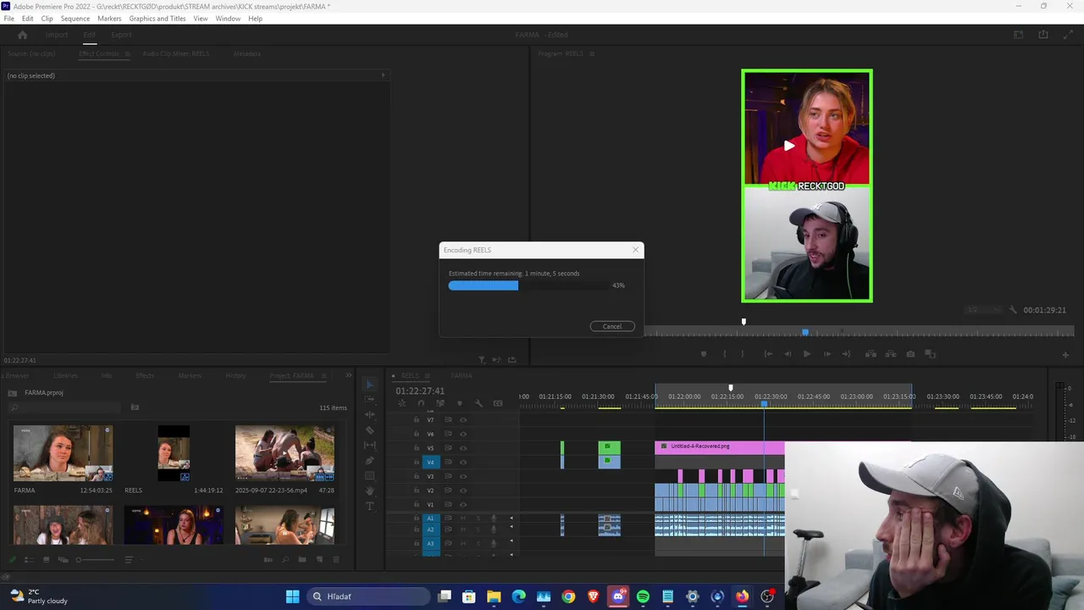Switch to FARMA timeline tab
The image size is (1084, 610).
462,375
